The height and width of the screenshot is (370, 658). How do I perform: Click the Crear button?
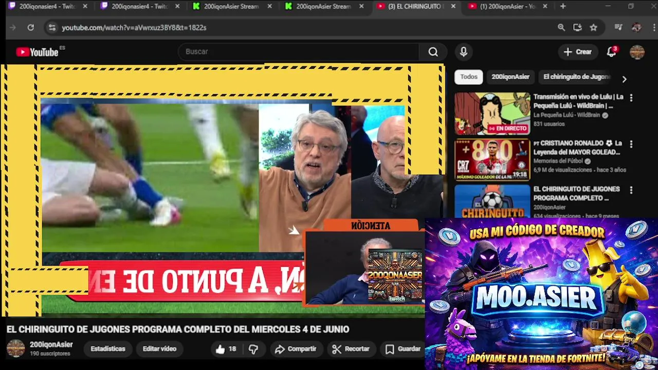coord(577,52)
